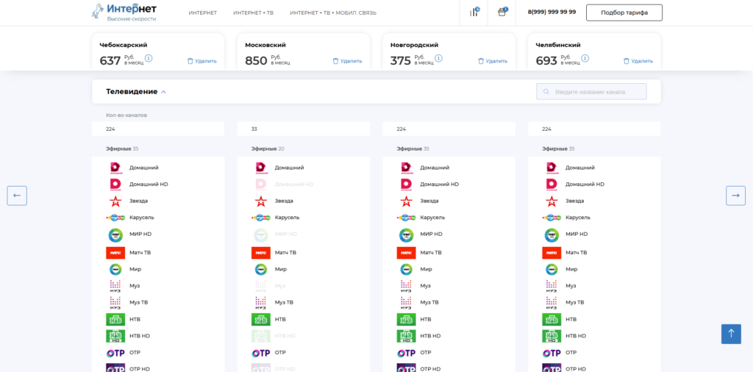Screen dimensions: 753x372
Task: Click Муз text in Чебоксарский column
Action: (x=135, y=285)
